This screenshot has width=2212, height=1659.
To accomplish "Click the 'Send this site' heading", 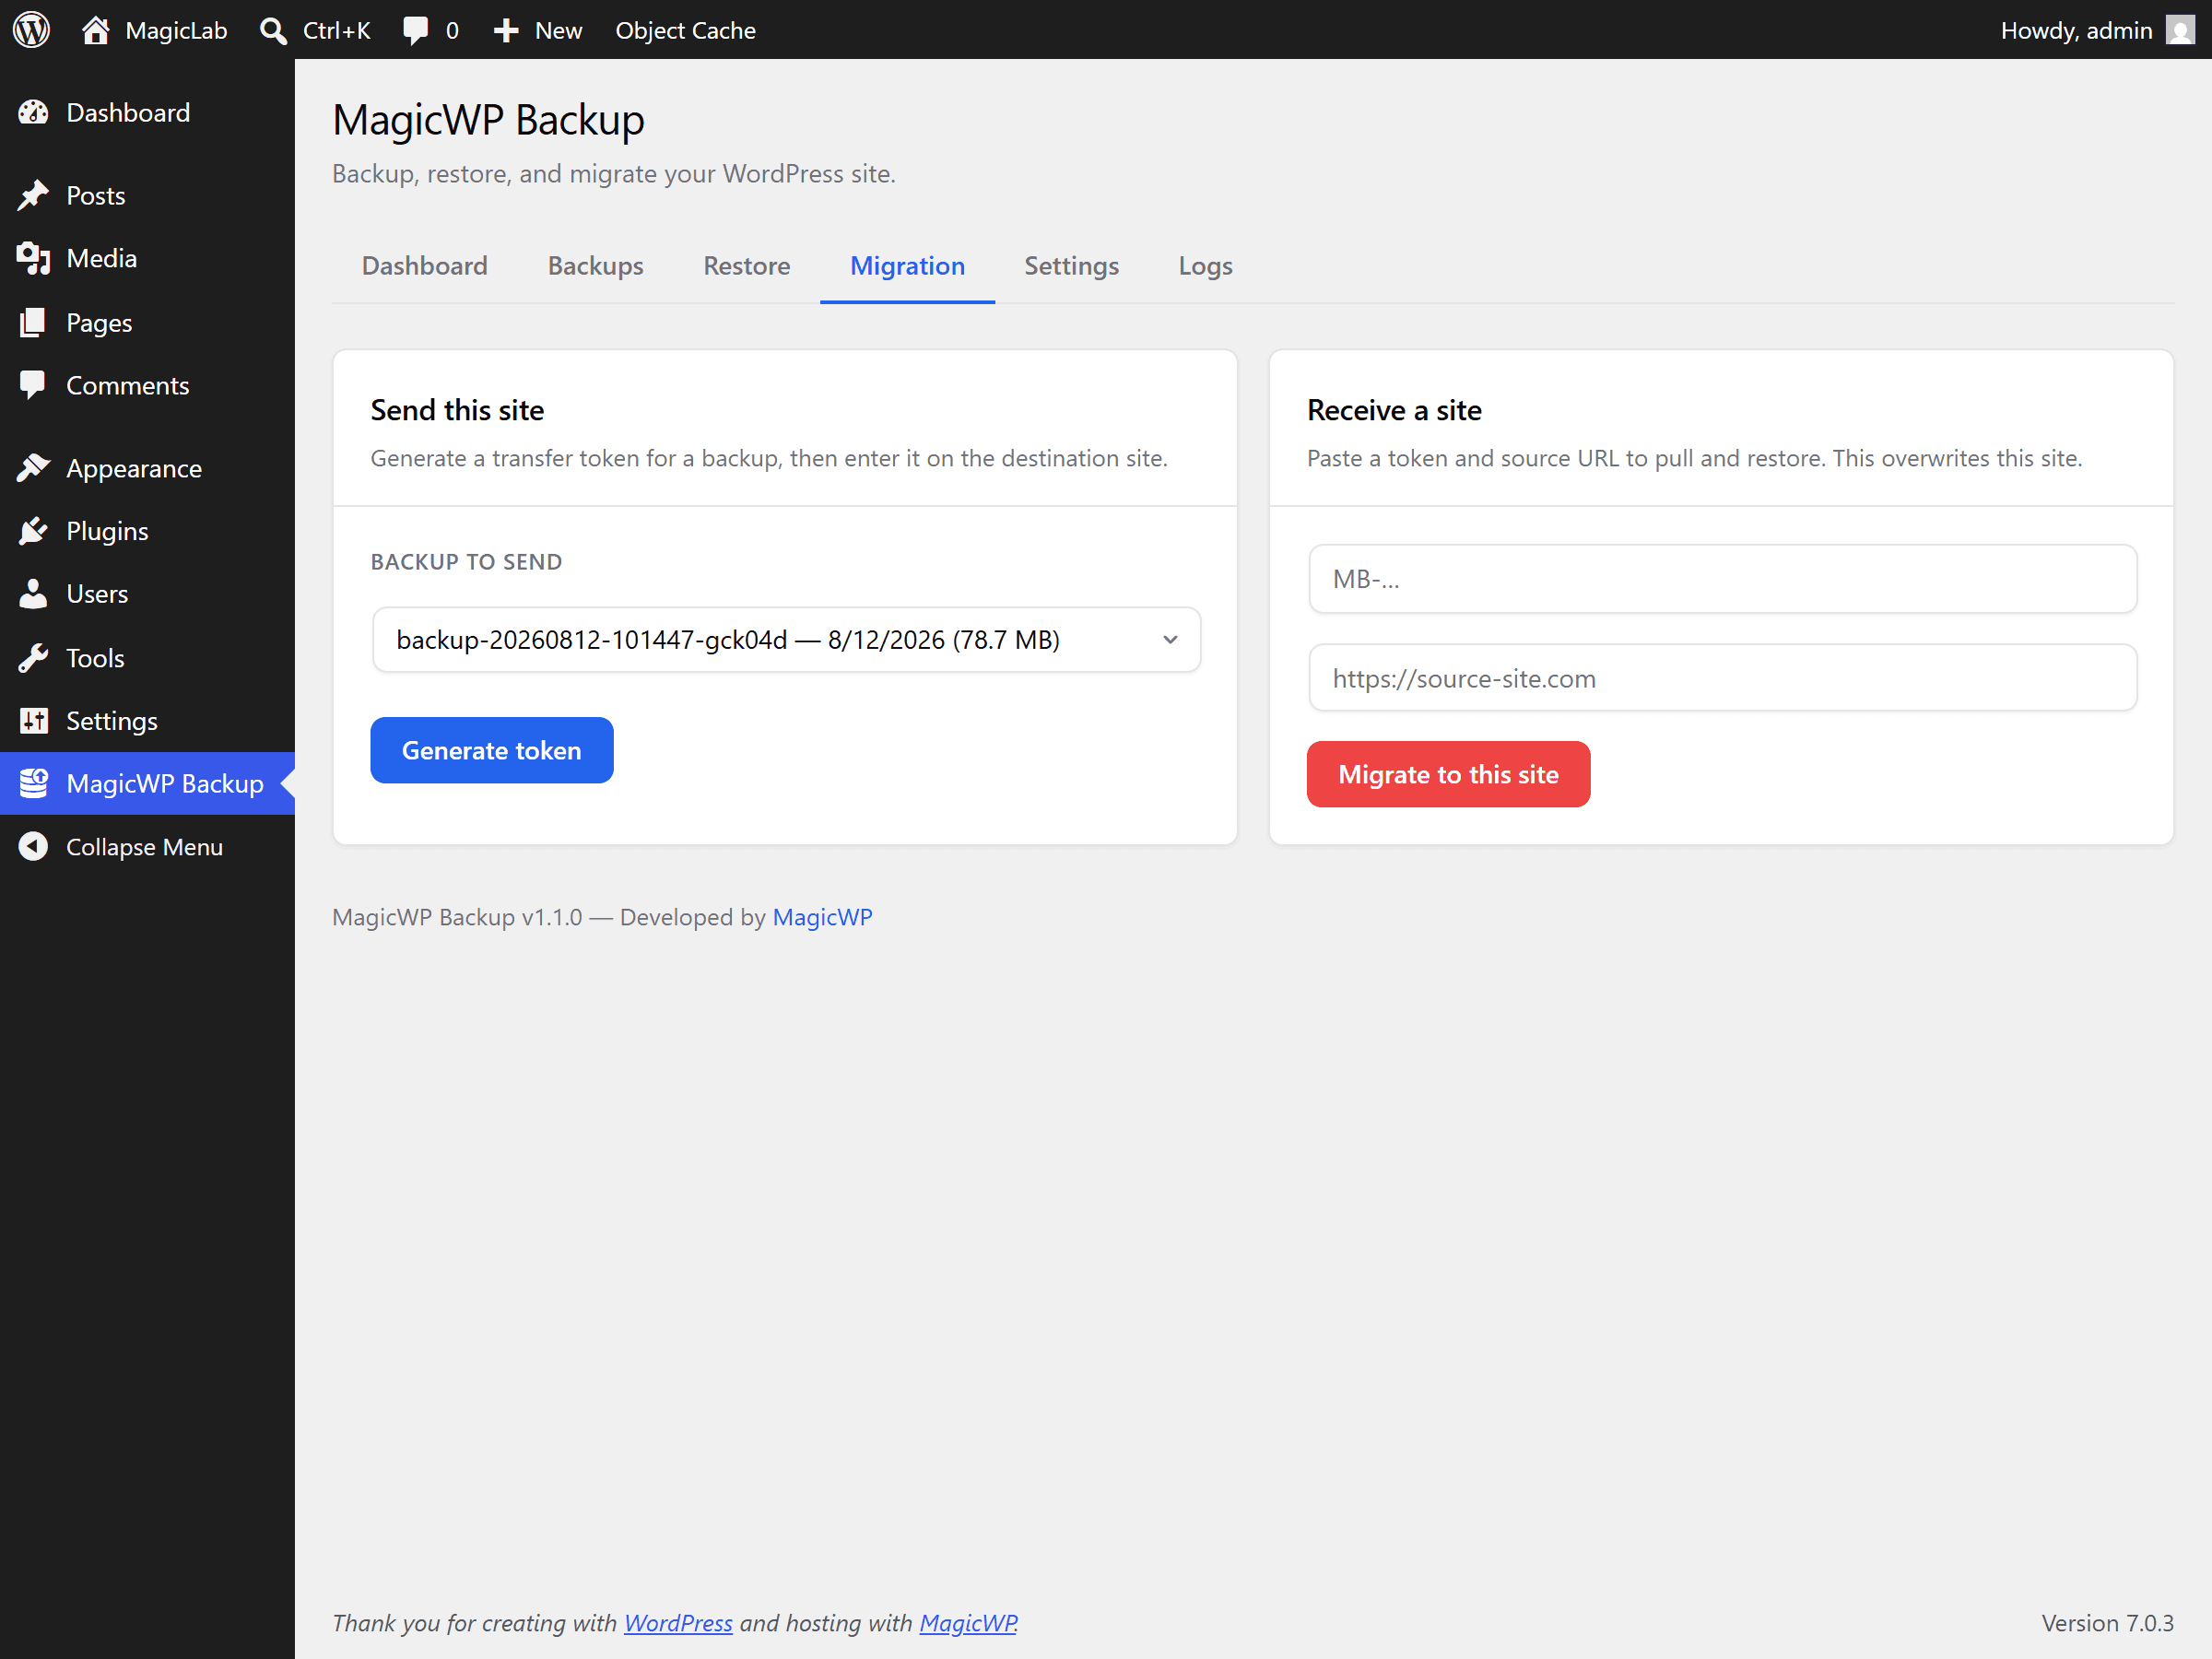I will click(457, 410).
